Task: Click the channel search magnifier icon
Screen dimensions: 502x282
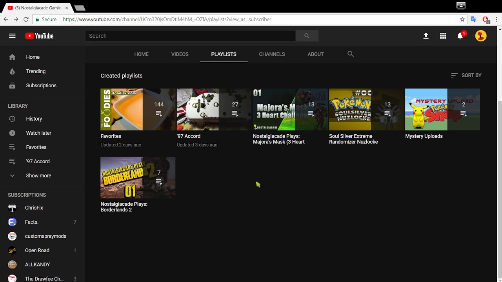Action: tap(351, 54)
